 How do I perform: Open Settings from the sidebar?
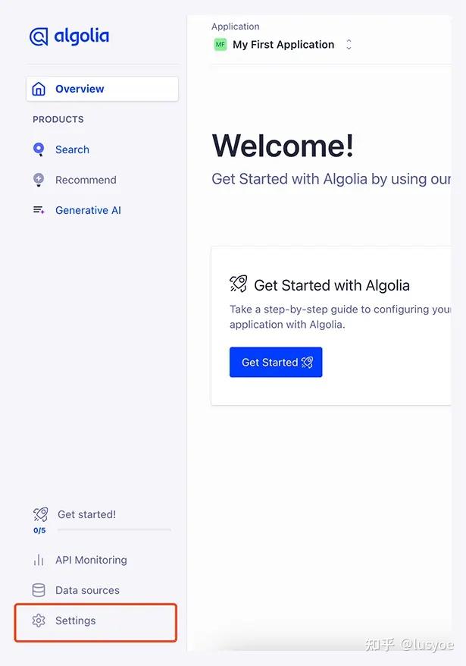(75, 620)
